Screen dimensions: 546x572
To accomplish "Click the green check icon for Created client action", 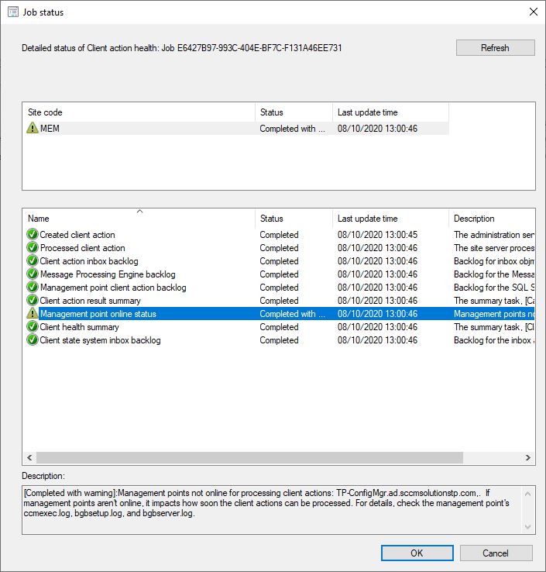I will pyautogui.click(x=32, y=235).
